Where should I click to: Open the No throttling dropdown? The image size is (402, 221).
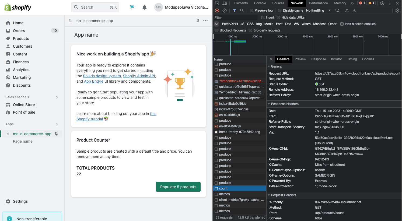click(x=318, y=10)
